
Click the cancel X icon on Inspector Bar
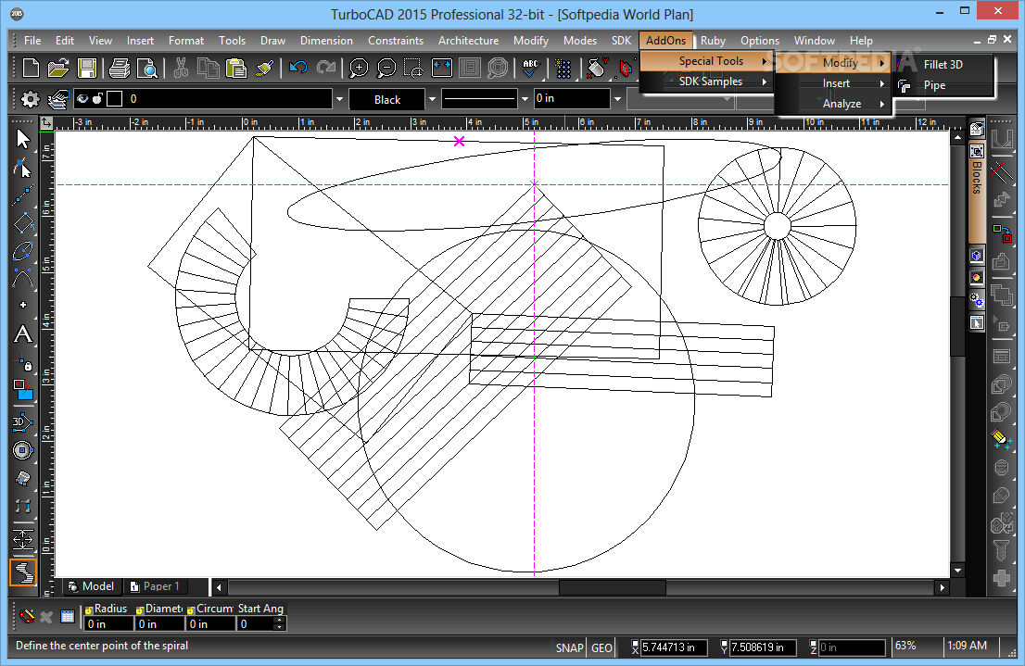point(46,616)
